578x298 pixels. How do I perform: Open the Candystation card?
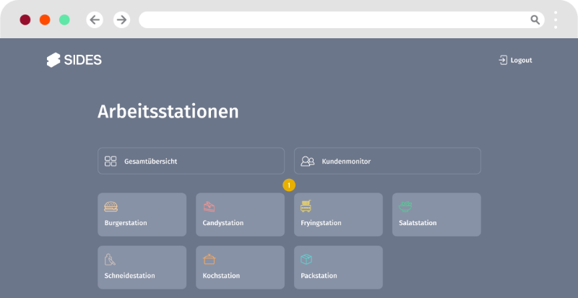[240, 214]
